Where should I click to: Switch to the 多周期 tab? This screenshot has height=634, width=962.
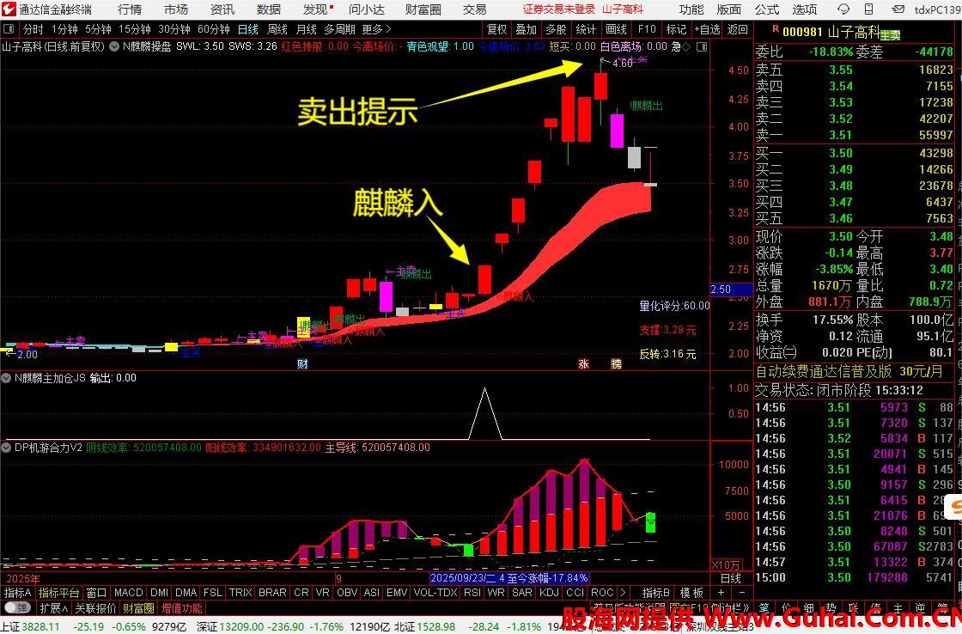point(340,29)
